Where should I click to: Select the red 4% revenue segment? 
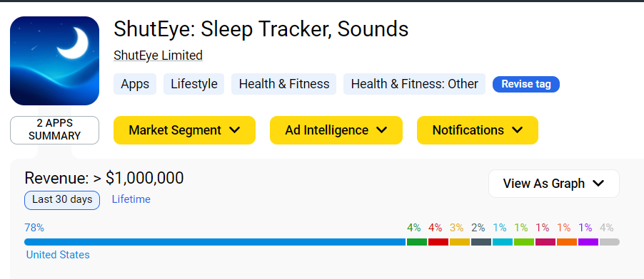[438, 242]
